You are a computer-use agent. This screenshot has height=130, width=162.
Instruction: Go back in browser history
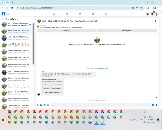tap(3, 8)
